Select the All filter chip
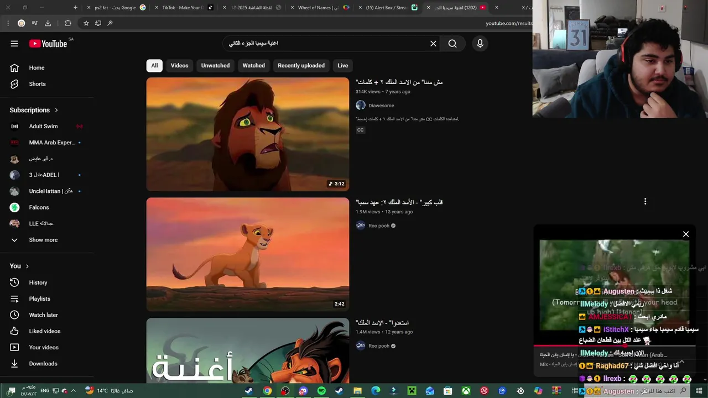Screen dimensions: 708x398 154,65
